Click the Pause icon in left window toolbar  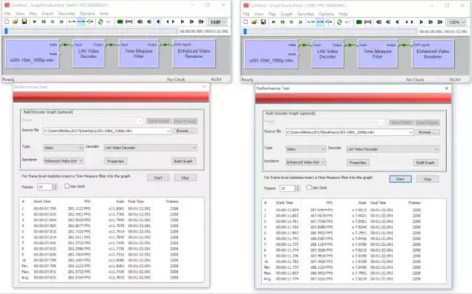click(44, 22)
